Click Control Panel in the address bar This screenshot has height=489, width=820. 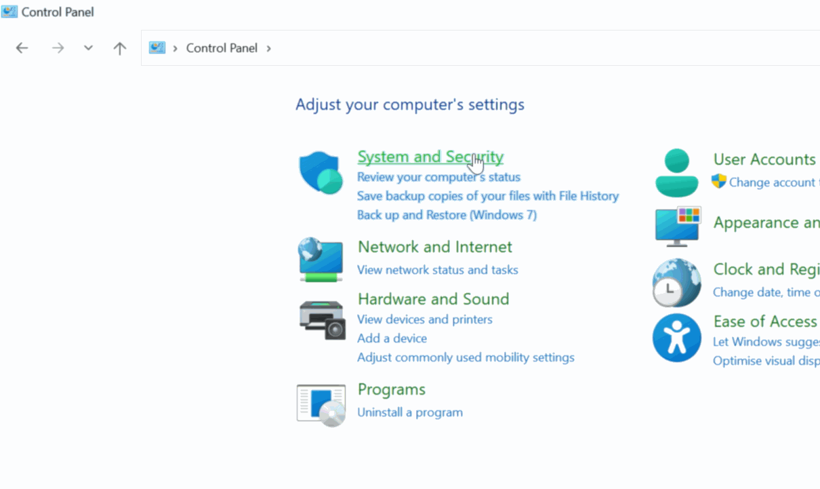tap(222, 48)
